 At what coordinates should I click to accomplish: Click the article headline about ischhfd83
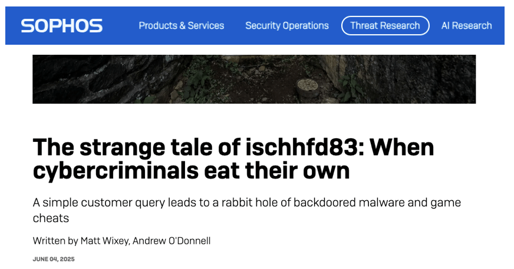233,158
